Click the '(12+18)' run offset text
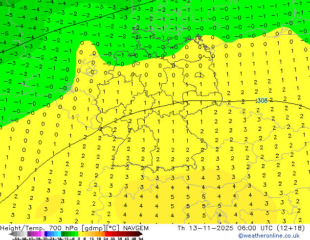The width and height of the screenshot is (310, 240). [290, 228]
